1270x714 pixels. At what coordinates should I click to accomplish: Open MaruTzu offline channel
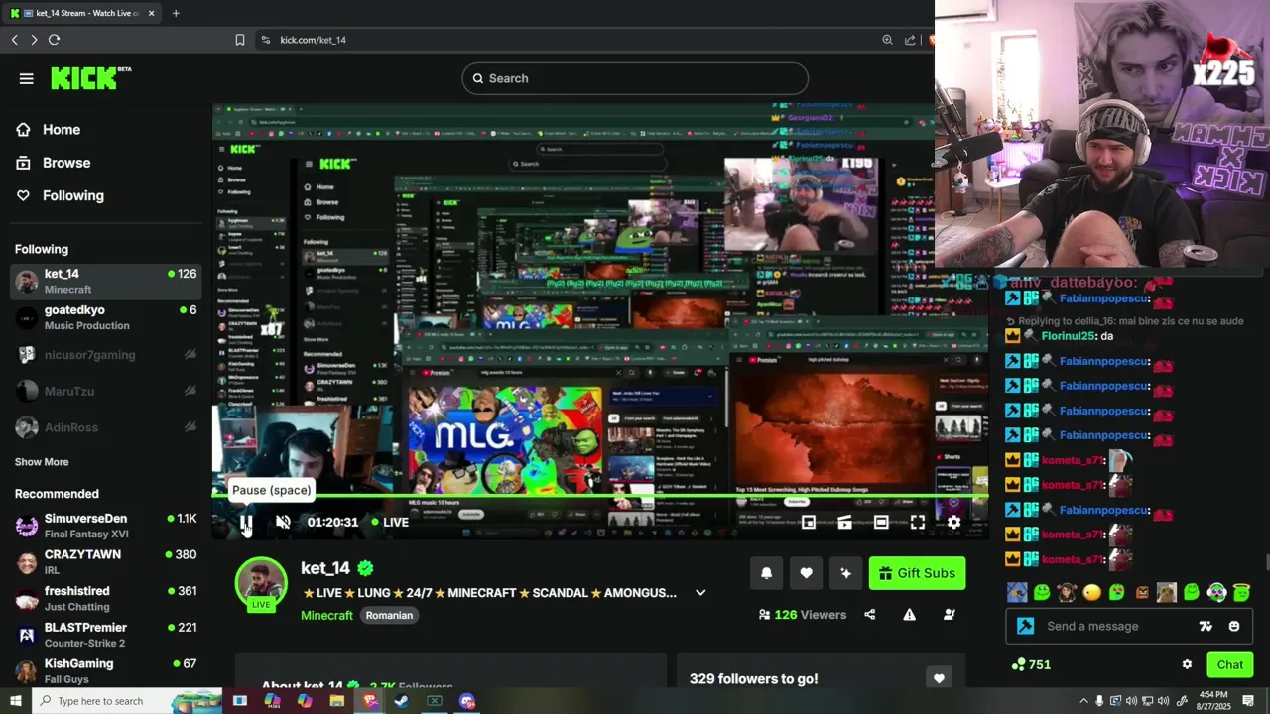point(106,391)
